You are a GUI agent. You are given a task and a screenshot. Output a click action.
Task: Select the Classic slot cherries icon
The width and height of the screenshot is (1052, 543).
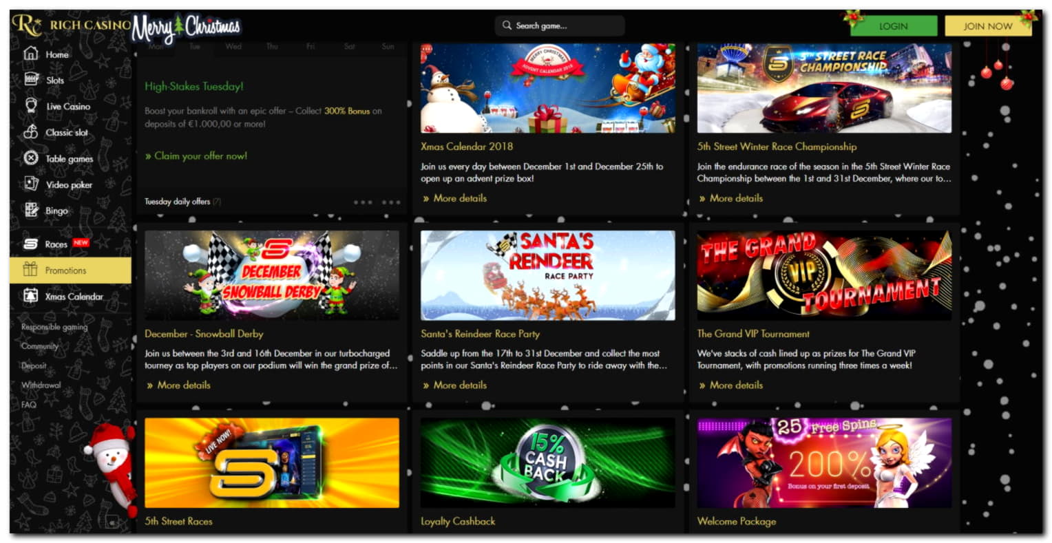pos(31,132)
